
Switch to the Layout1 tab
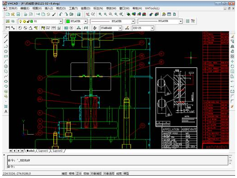[43, 151]
